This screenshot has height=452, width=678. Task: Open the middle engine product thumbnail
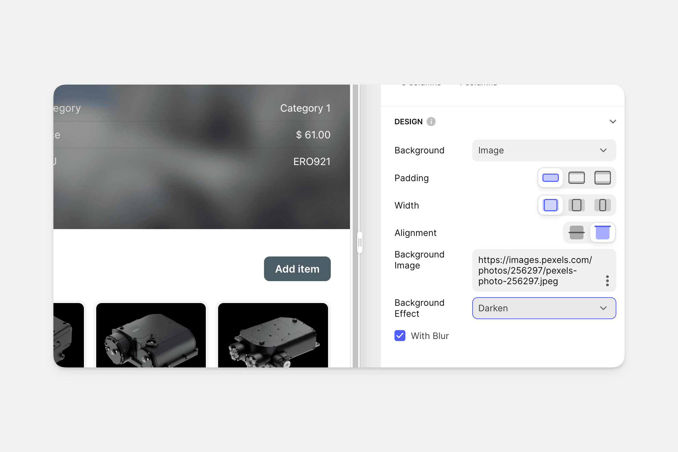pos(151,335)
